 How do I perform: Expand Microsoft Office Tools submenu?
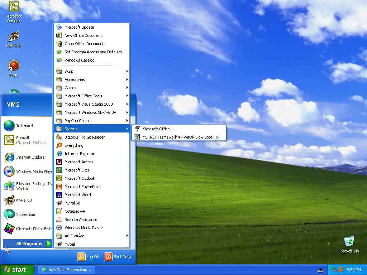[x=92, y=96]
